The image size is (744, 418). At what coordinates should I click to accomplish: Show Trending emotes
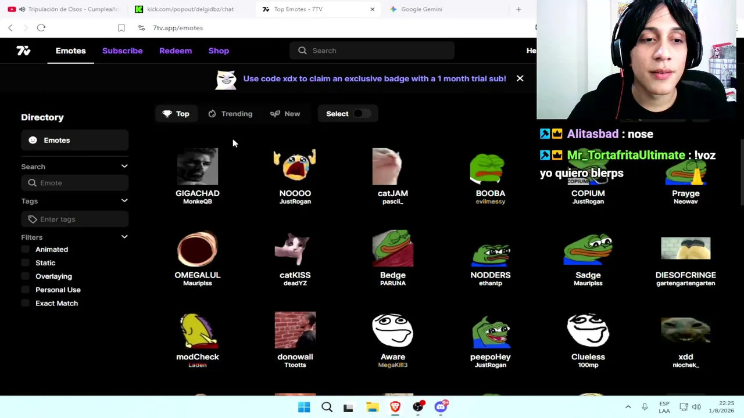click(230, 114)
